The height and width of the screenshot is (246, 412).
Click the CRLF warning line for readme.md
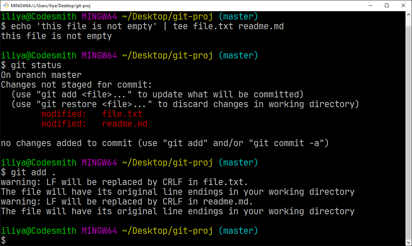pyautogui.click(x=127, y=202)
